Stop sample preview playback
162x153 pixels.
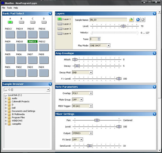click(143, 19)
